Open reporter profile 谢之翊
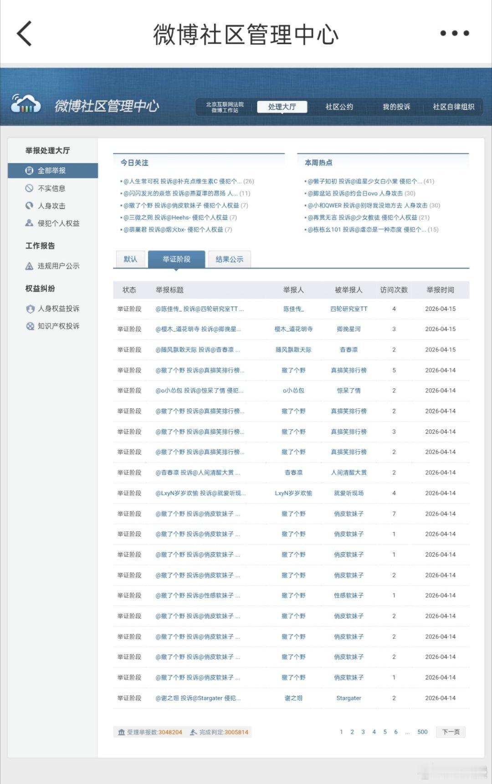The image size is (492, 784). click(x=293, y=698)
